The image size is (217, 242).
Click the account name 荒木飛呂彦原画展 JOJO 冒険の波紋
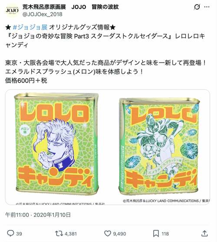coord(71,7)
